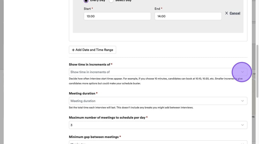
Task: Focus the Start time field showing 13:00
Action: [x=117, y=16]
